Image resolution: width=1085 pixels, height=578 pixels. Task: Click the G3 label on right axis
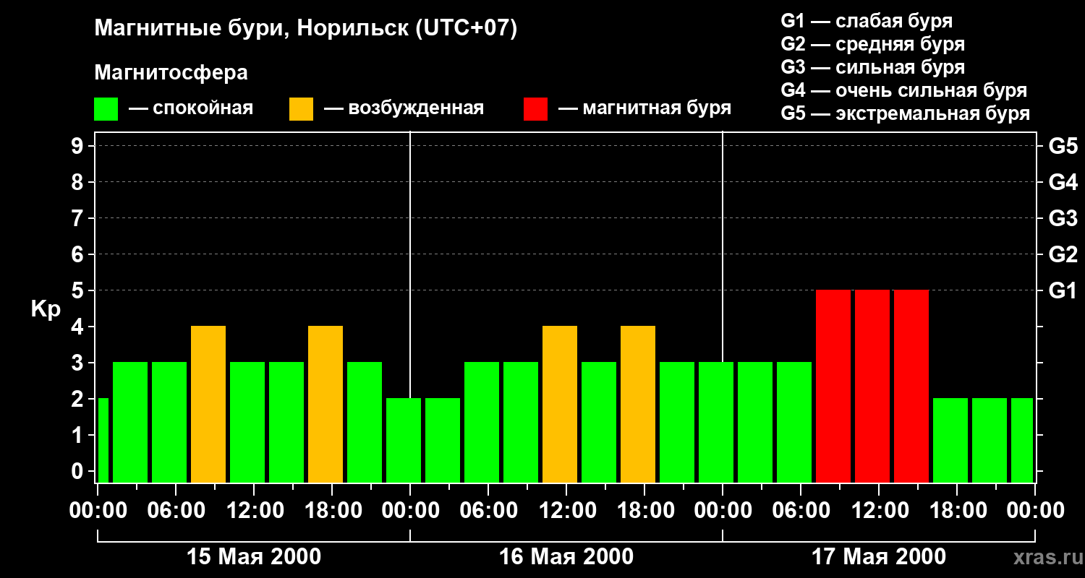pyautogui.click(x=1063, y=218)
